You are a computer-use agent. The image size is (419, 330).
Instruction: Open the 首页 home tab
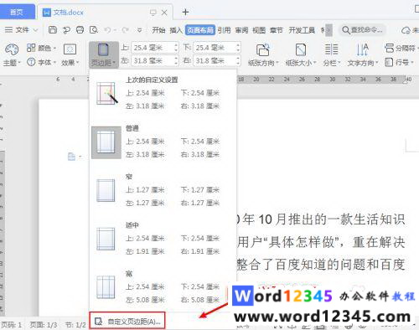tap(17, 12)
